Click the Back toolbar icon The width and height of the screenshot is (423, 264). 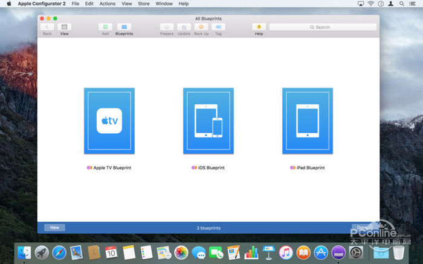tap(47, 27)
